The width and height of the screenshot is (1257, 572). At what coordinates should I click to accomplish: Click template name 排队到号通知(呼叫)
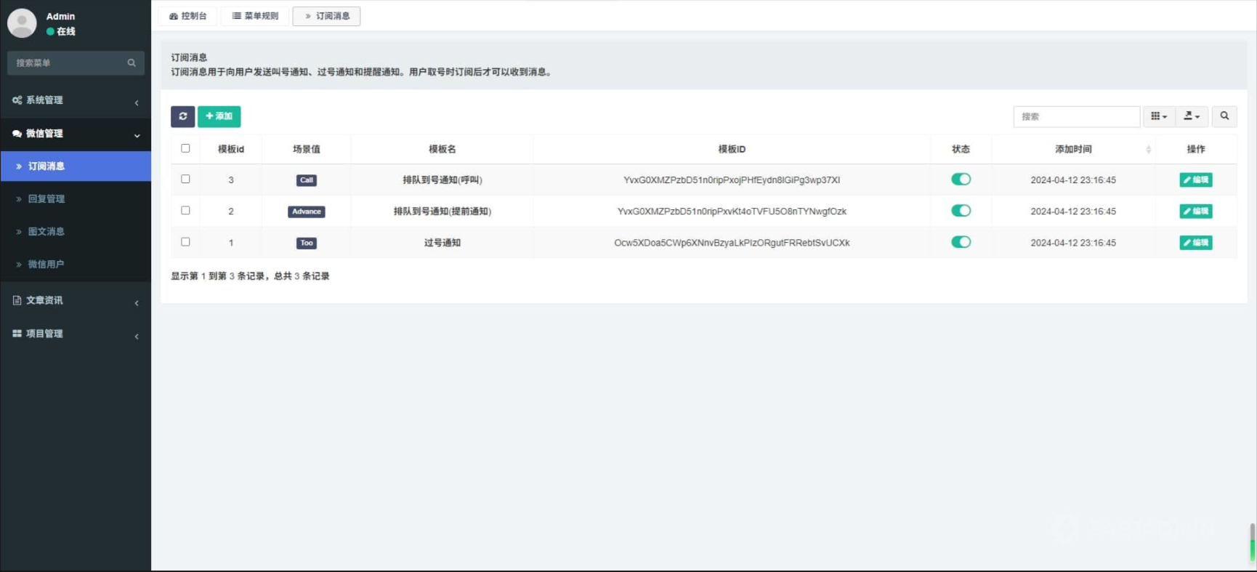[x=442, y=180]
